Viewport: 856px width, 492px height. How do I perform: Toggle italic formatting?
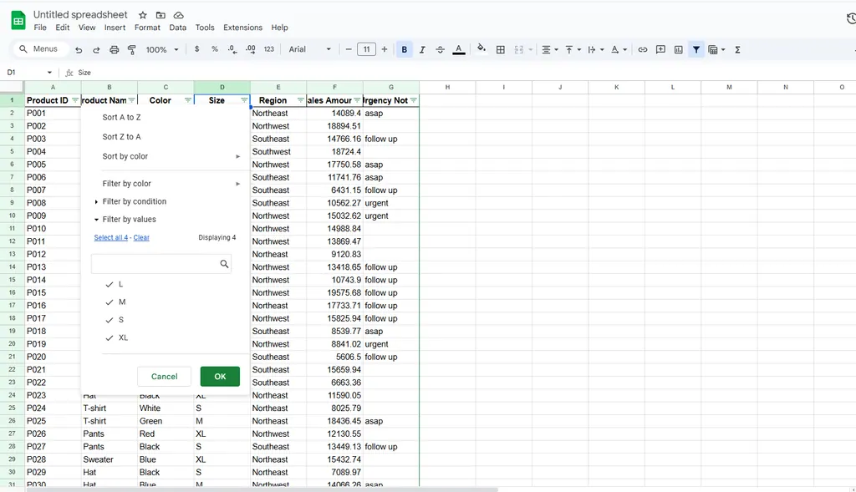point(422,50)
